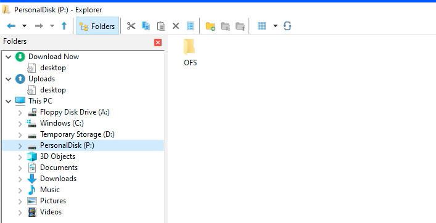This screenshot has height=223, width=436.
Task: Click the Music note icon
Action: 32,190
